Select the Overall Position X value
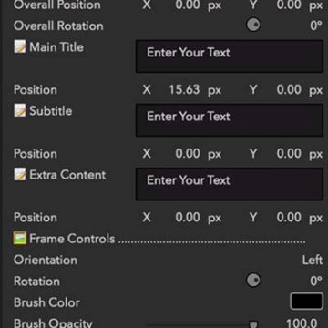The width and height of the screenshot is (328, 328). (188, 5)
